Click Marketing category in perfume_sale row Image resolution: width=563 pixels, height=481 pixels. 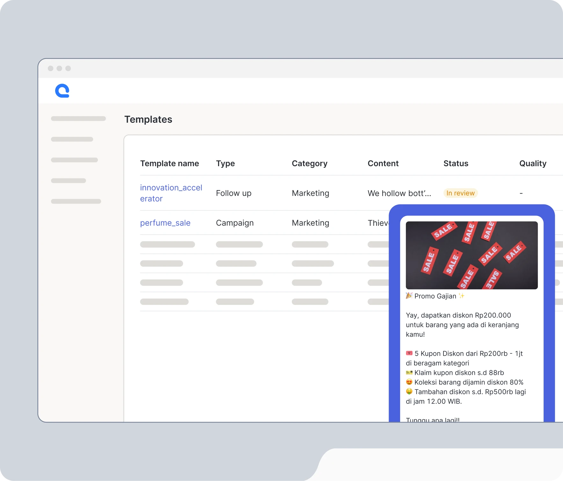[x=311, y=223]
